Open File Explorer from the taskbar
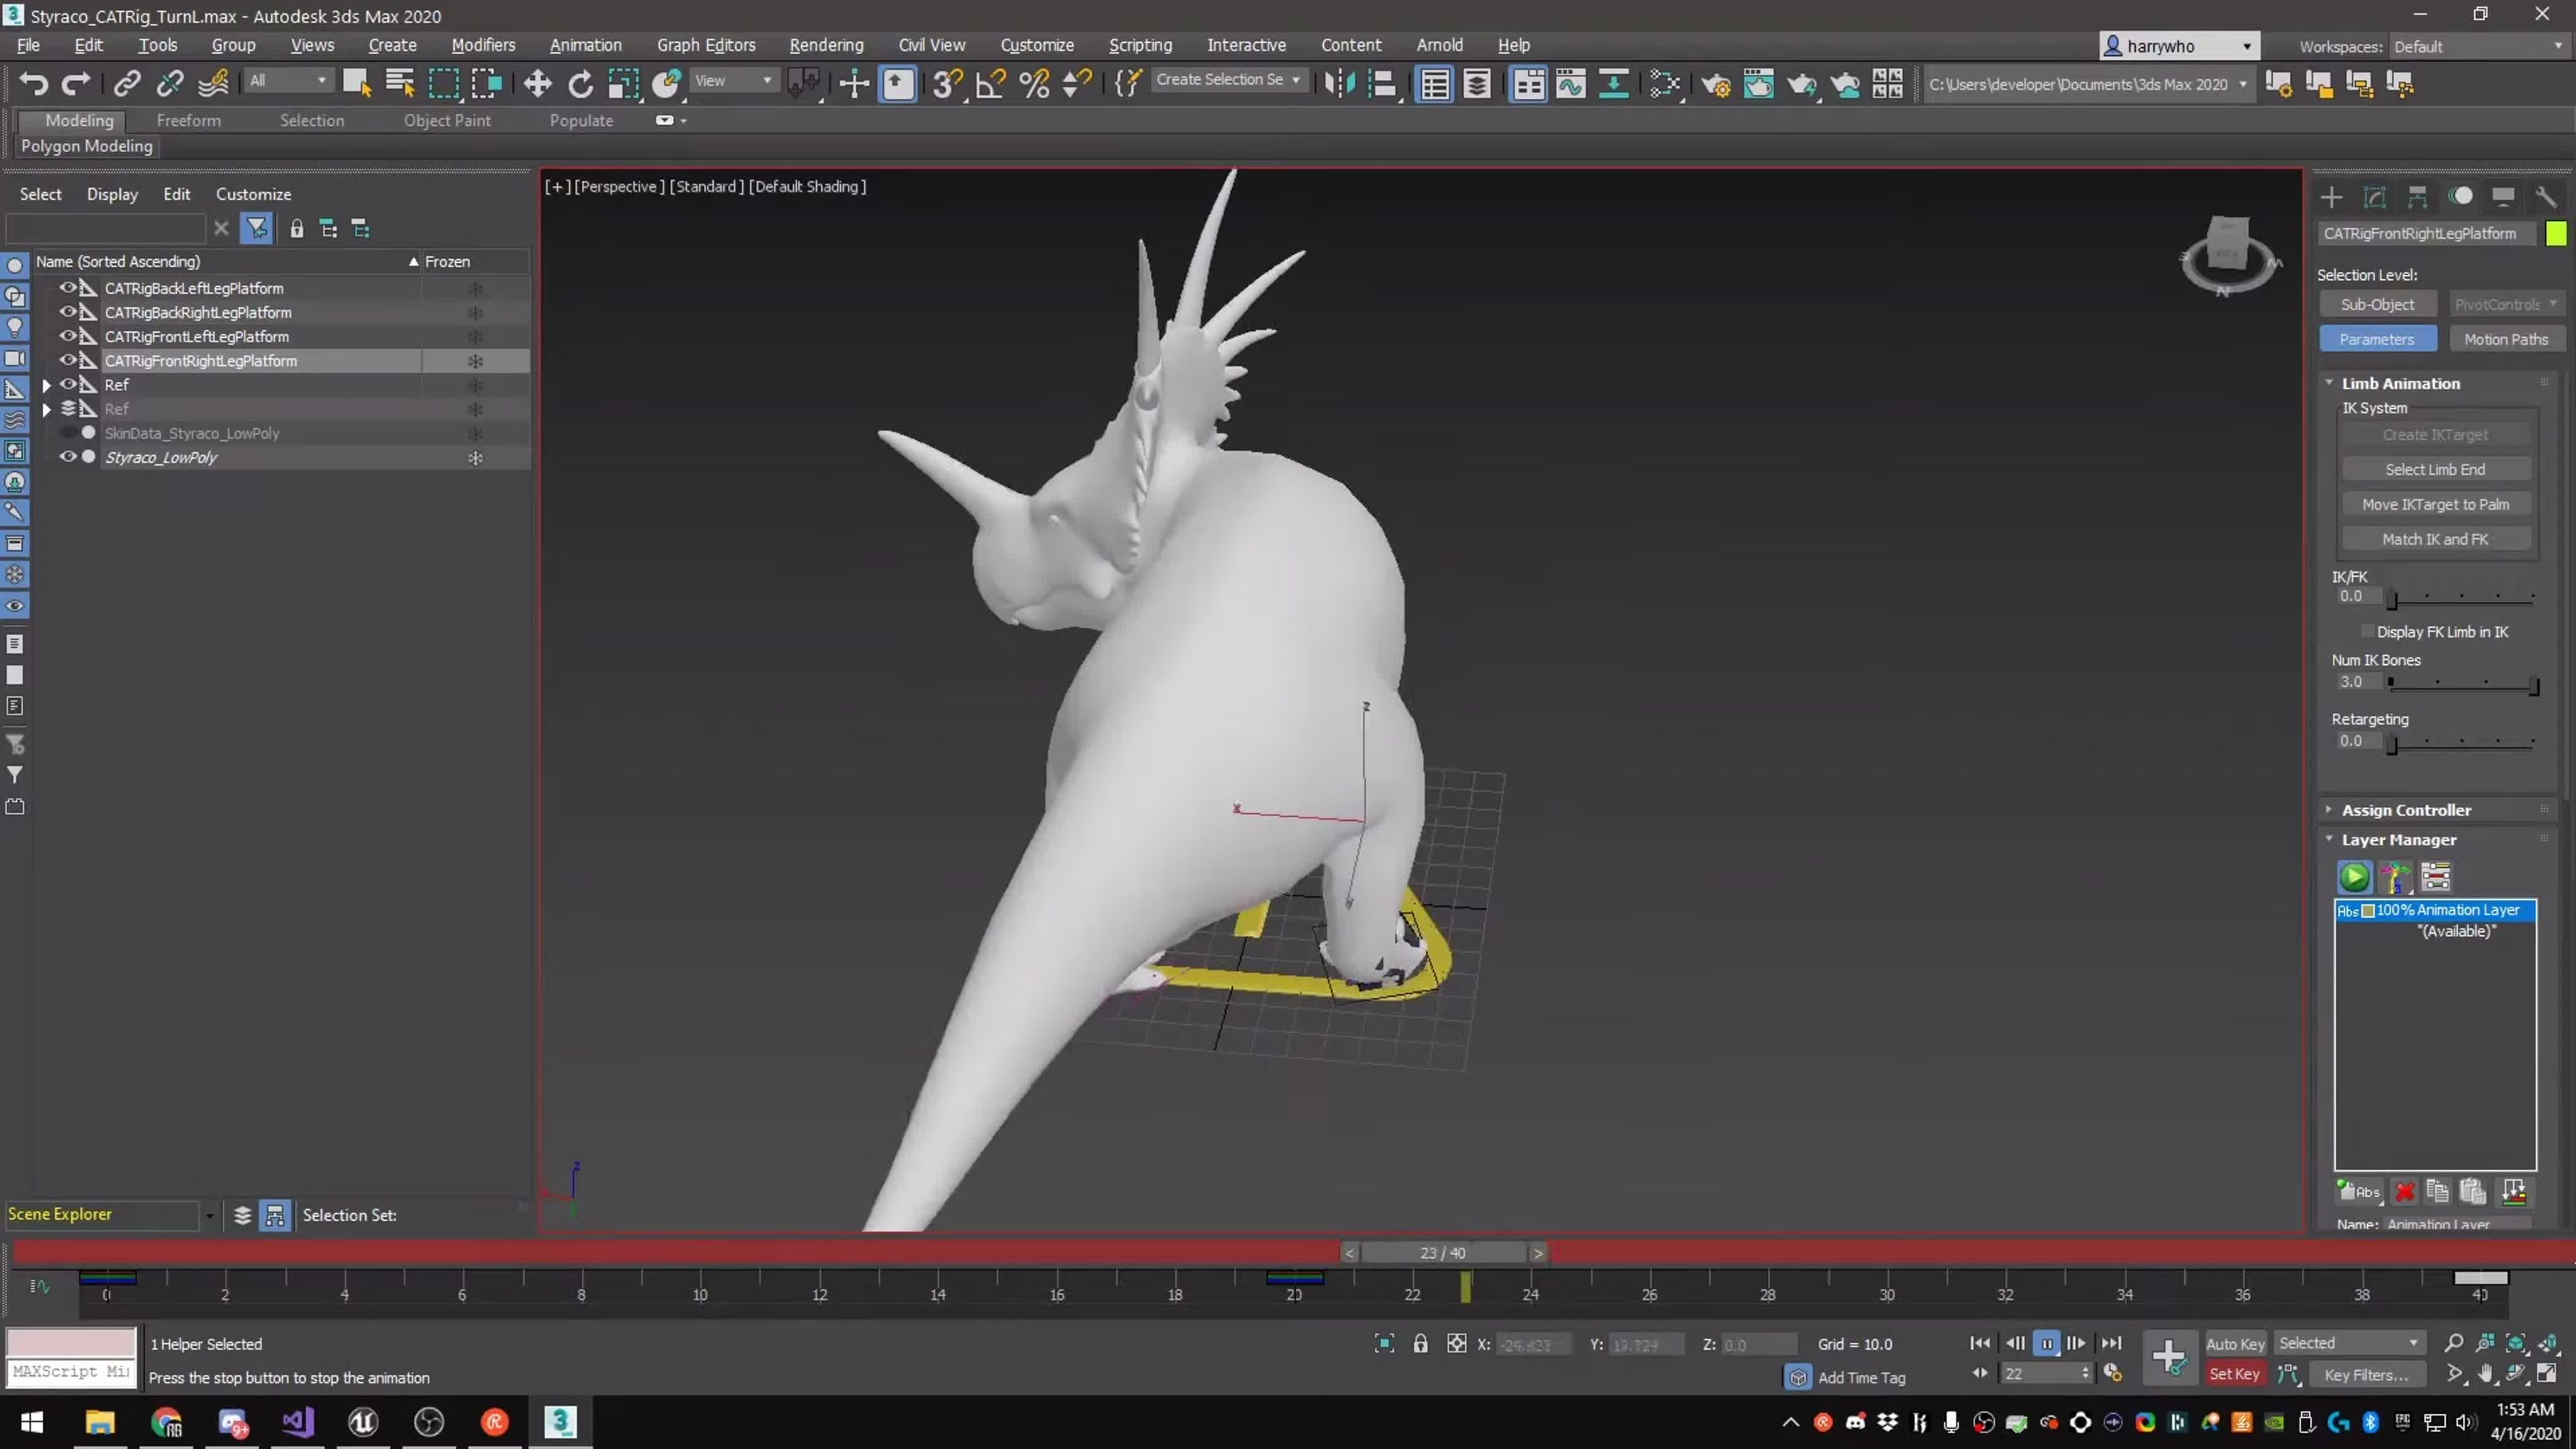Image resolution: width=2576 pixels, height=1449 pixels. pos(100,1421)
